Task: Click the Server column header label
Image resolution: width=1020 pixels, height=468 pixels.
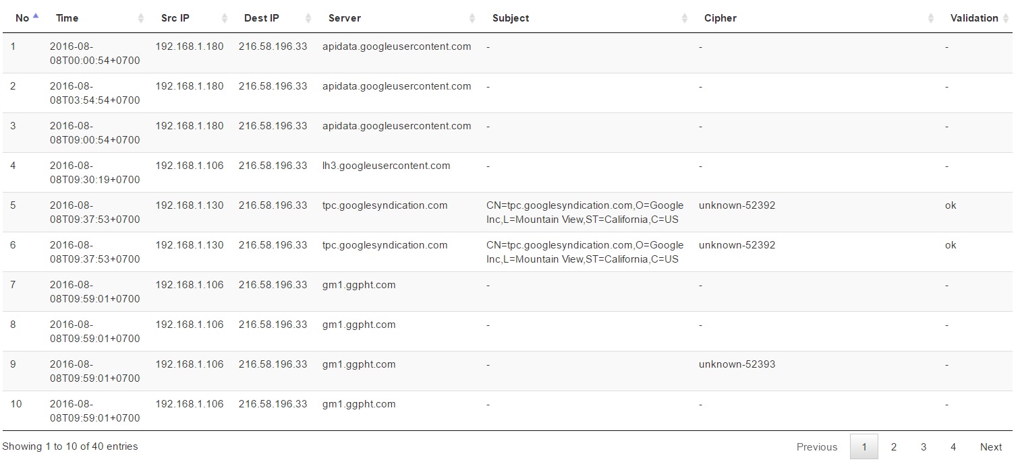Action: click(345, 18)
